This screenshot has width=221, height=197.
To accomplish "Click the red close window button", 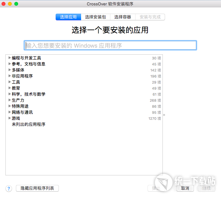I will (3, 4).
